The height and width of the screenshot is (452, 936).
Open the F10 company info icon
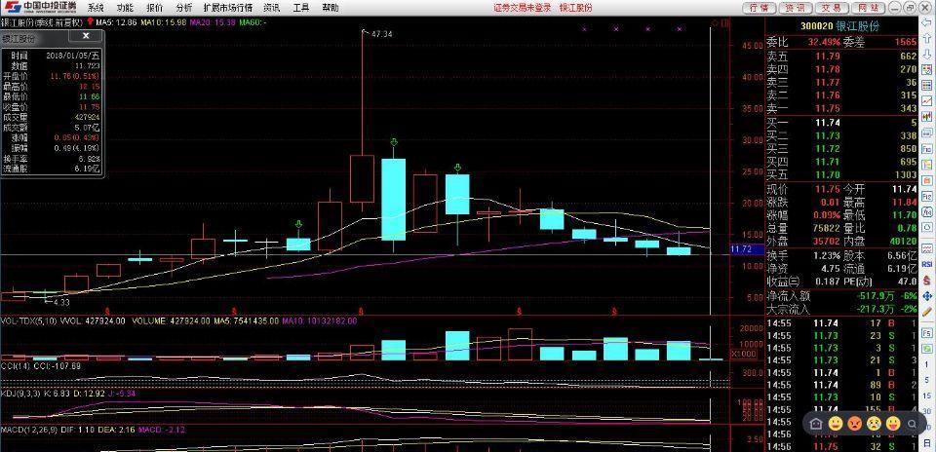[927, 148]
